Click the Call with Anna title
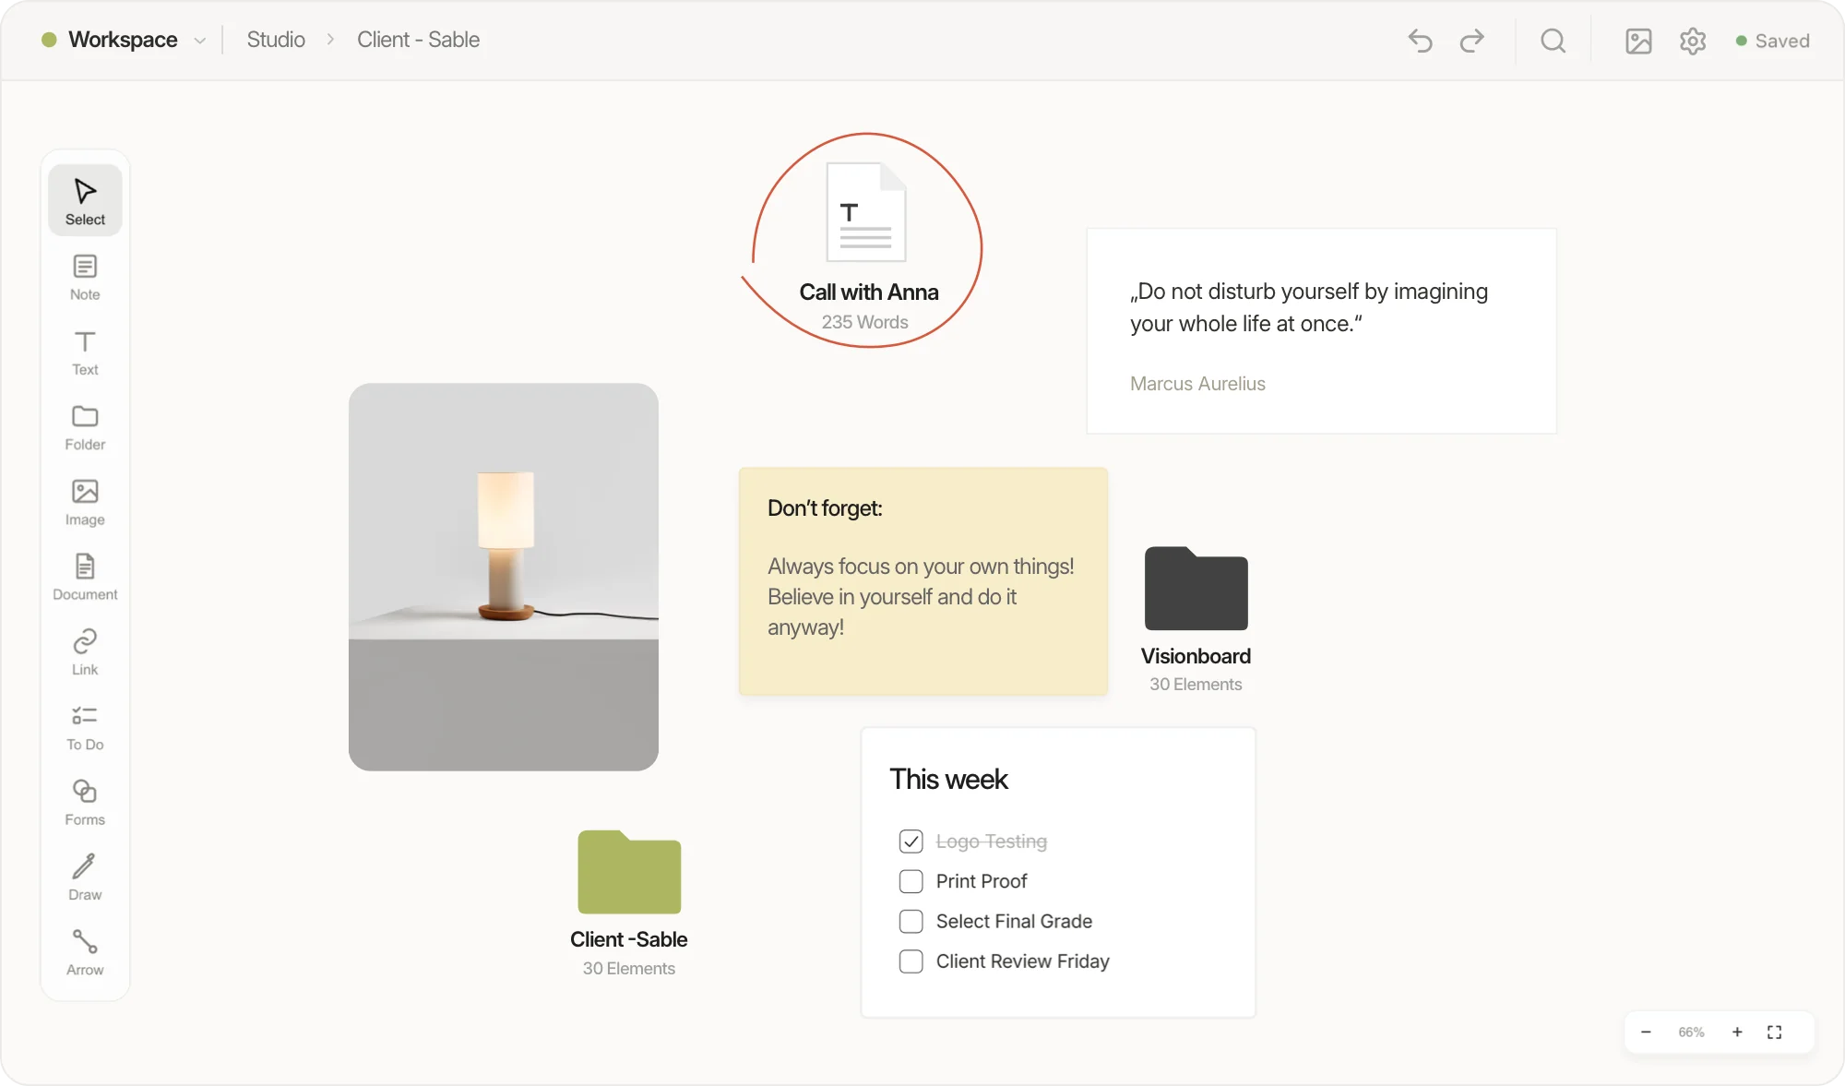 tap(869, 292)
